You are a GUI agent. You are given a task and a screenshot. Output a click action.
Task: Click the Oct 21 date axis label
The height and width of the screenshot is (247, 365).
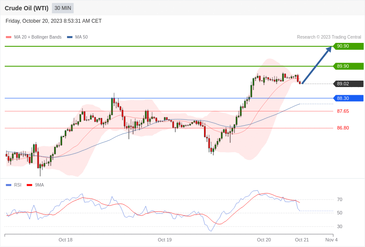(302, 240)
